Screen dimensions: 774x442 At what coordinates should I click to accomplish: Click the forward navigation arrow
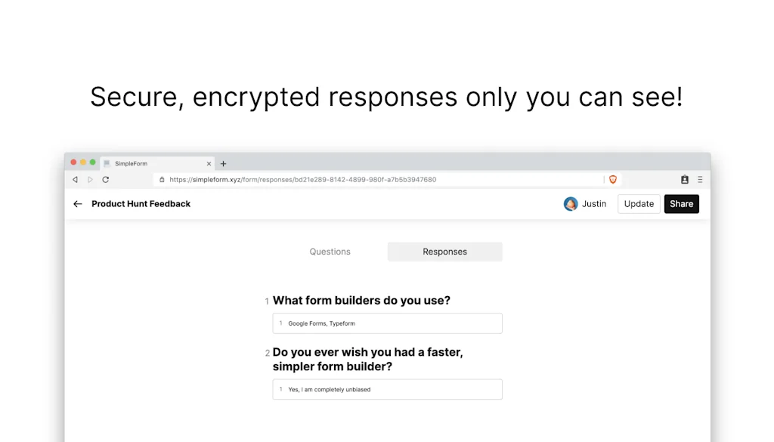(90, 179)
